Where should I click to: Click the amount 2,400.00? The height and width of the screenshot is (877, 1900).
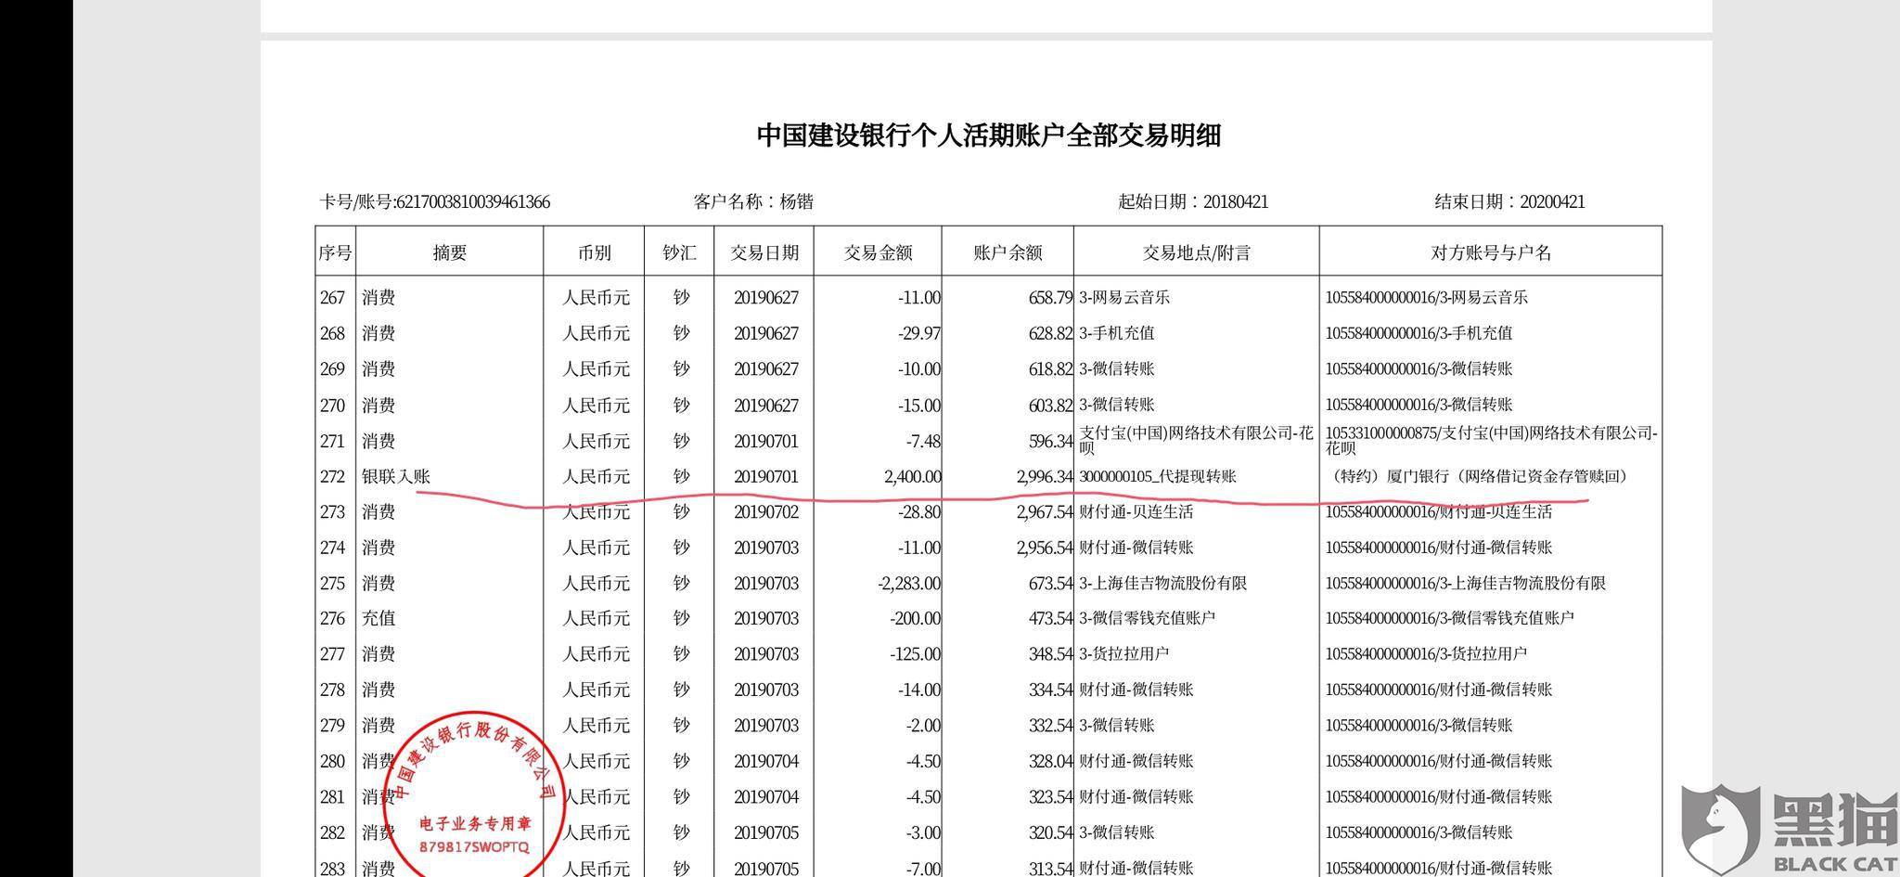point(912,477)
